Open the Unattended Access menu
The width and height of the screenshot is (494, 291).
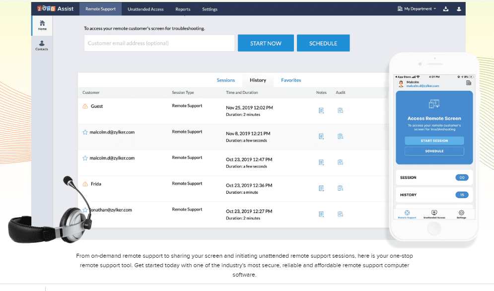[145, 9]
